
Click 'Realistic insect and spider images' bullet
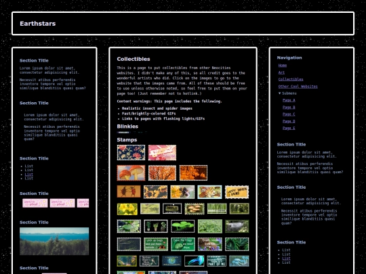click(157, 108)
